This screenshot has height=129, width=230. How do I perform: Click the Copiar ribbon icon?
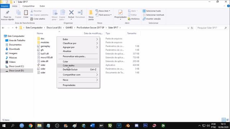pos(18,13)
